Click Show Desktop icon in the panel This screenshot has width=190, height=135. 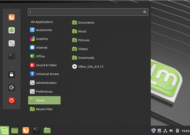coord(15,130)
